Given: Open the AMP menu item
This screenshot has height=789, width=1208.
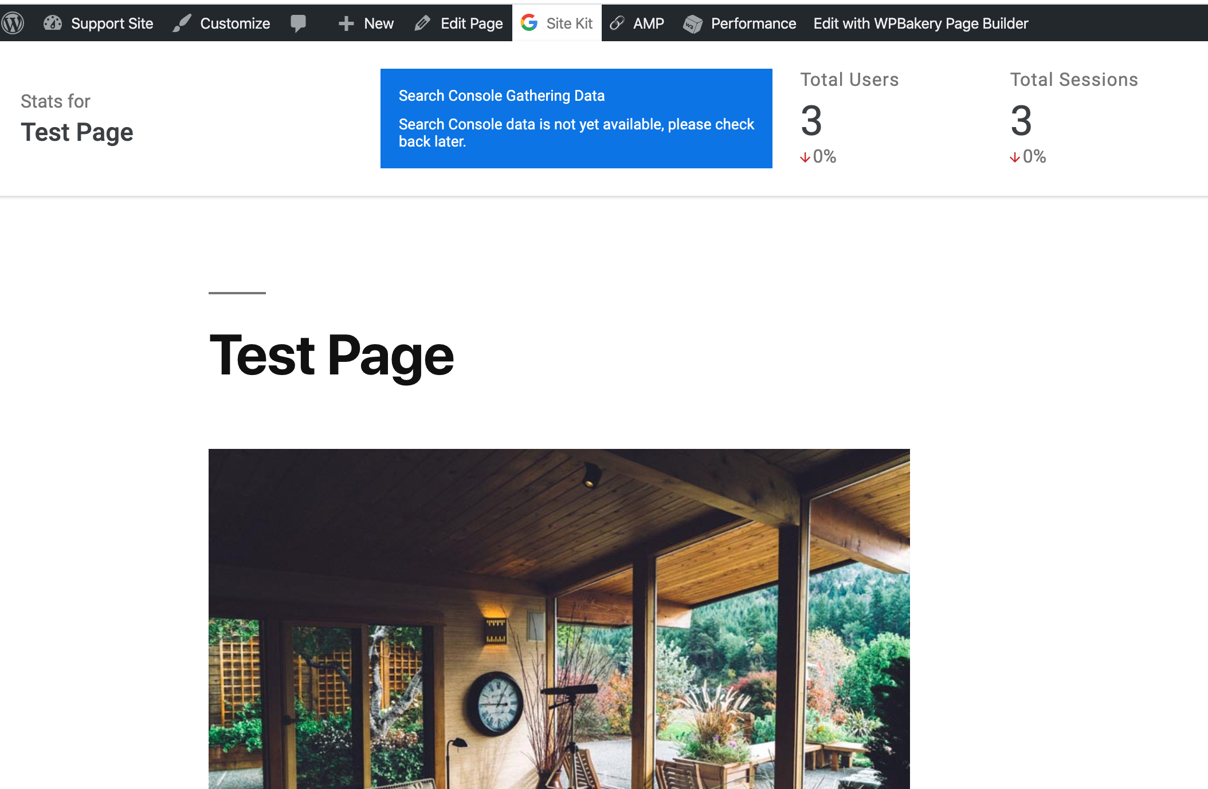Looking at the screenshot, I should pos(648,23).
